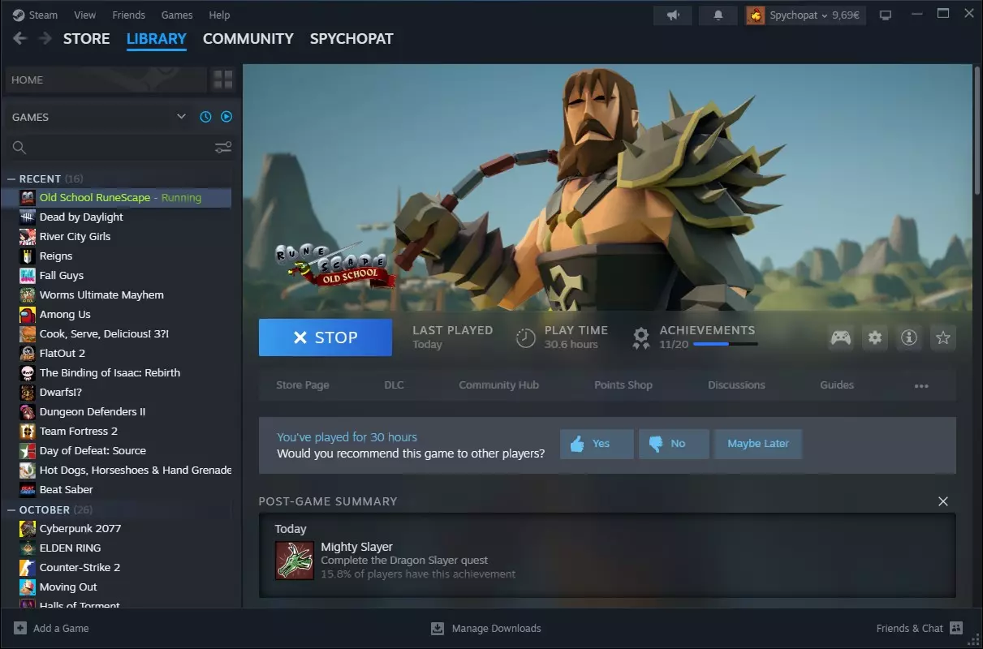This screenshot has width=983, height=649.
Task: Open the Community Hub link
Action: point(498,385)
